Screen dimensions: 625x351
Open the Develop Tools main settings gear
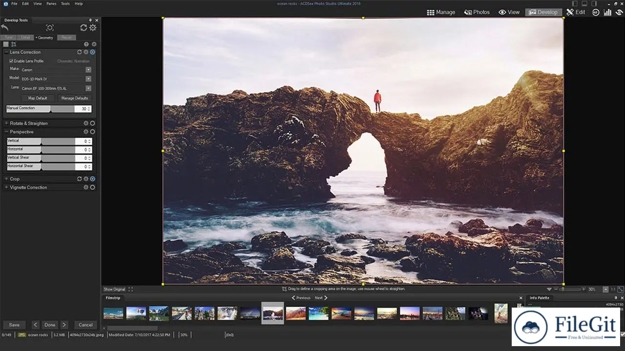click(x=93, y=28)
